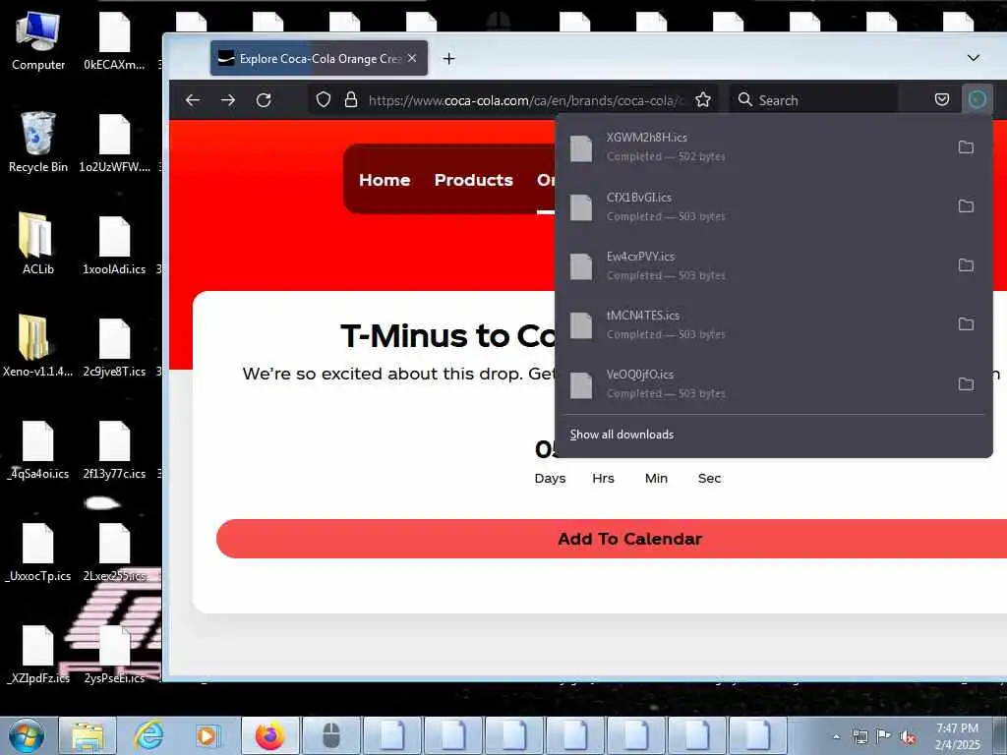Select _UxxocTp.ics file on desktop
Screen dimensions: 1007x755
(38, 551)
